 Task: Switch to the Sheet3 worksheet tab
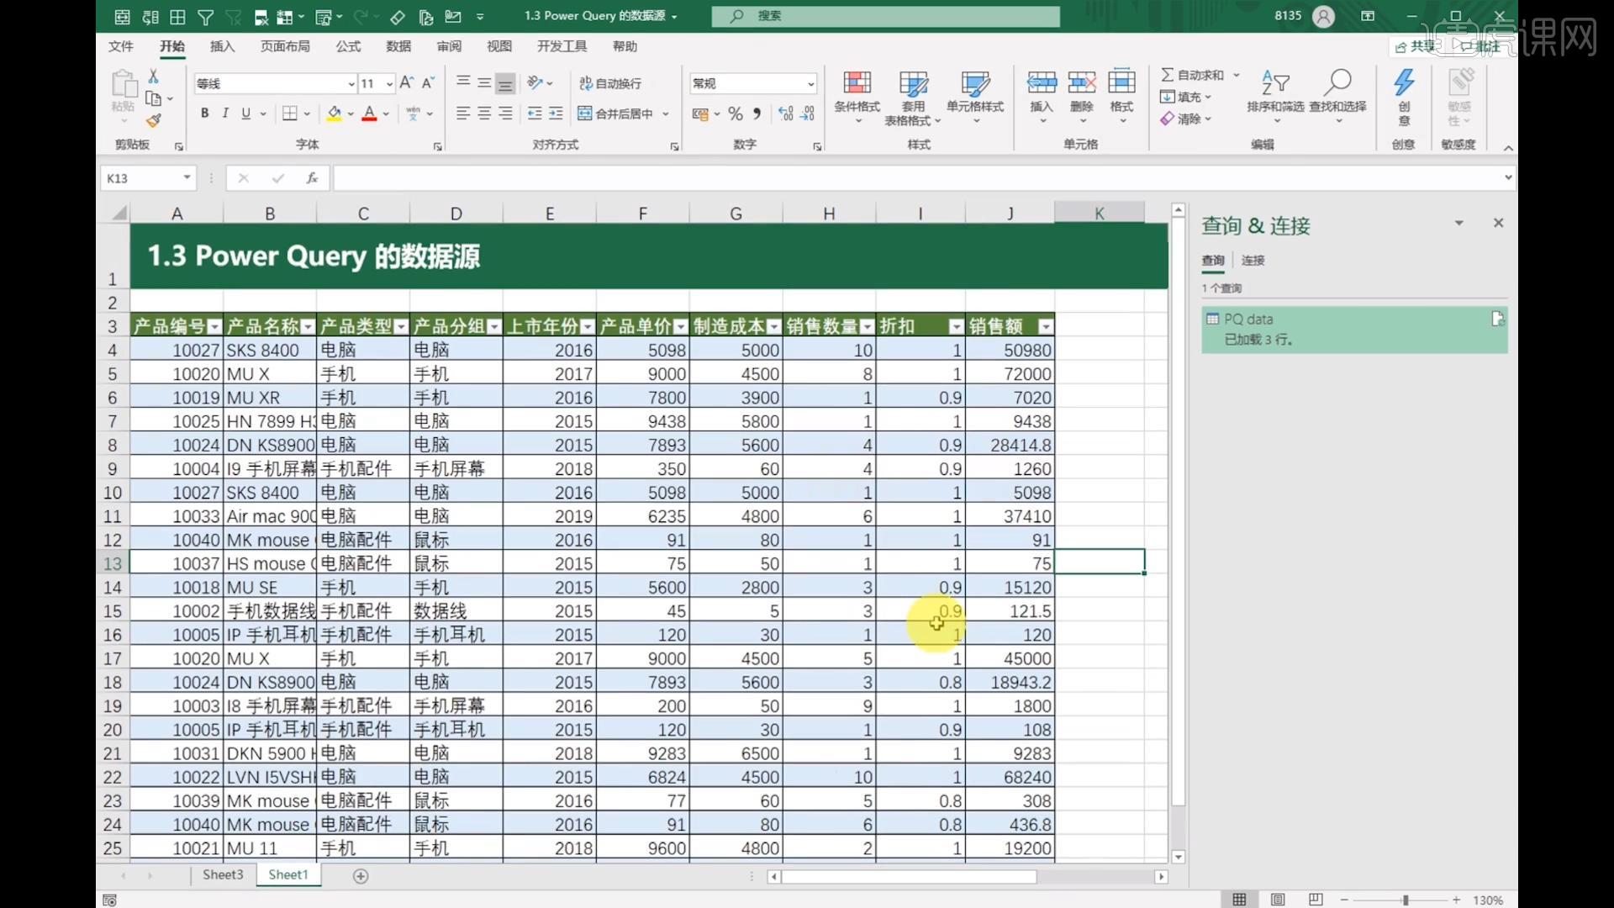click(x=221, y=874)
